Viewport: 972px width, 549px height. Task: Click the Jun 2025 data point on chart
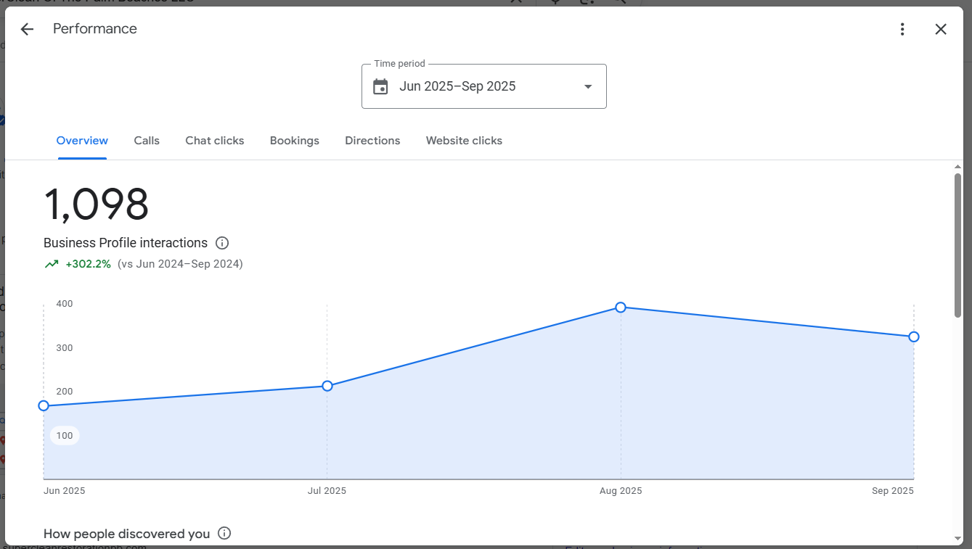[x=44, y=406]
